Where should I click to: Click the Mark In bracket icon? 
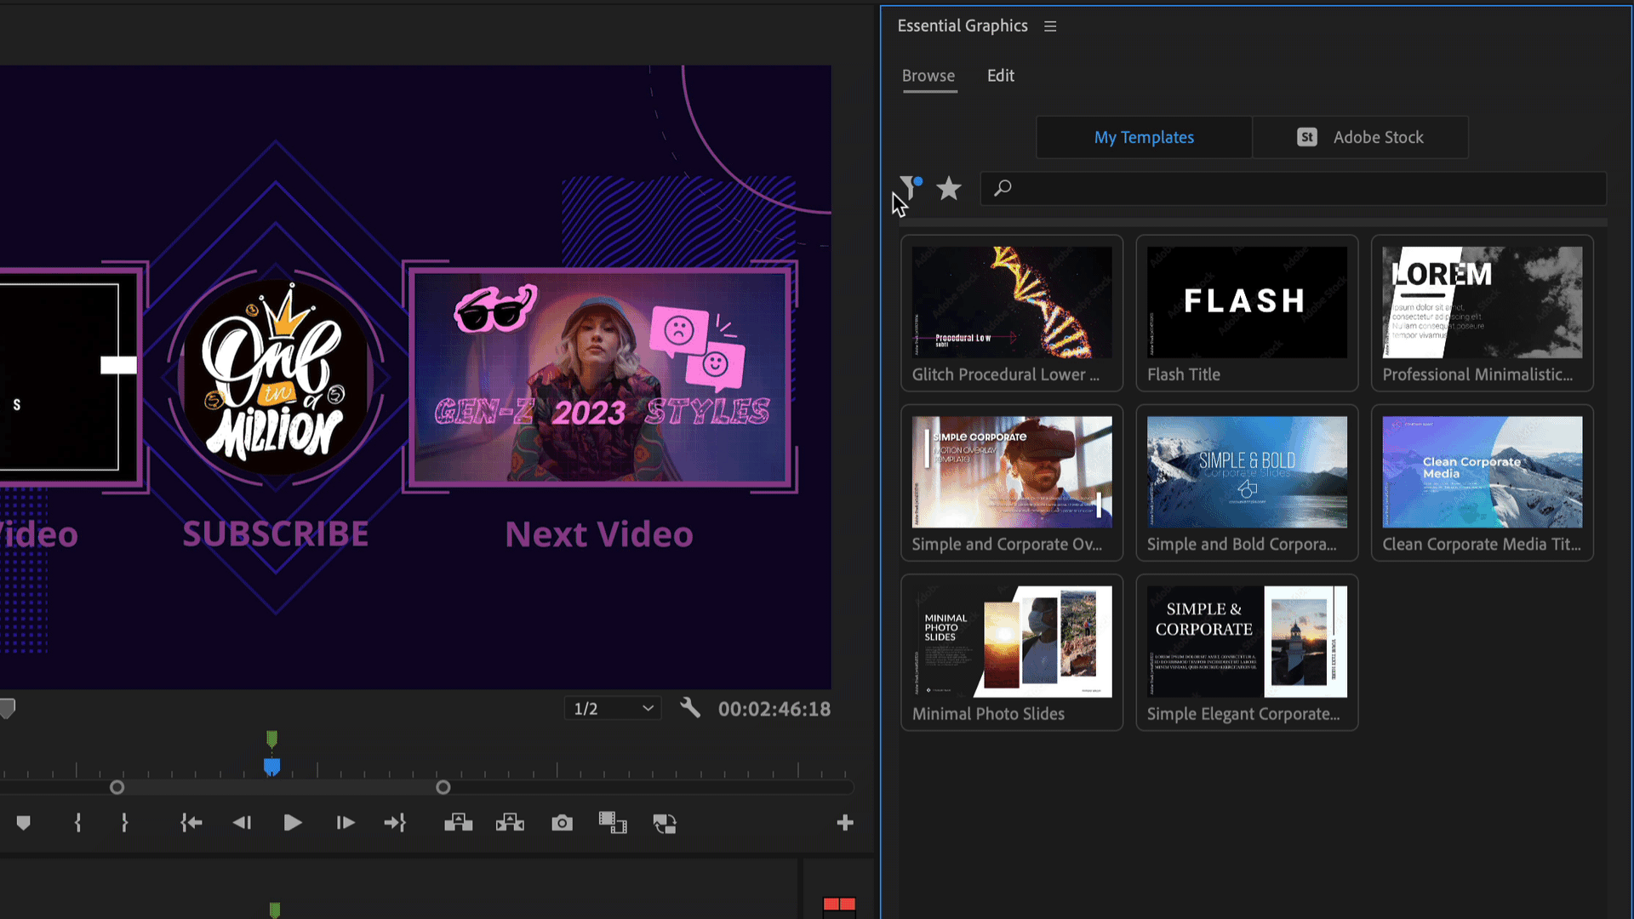(x=77, y=823)
